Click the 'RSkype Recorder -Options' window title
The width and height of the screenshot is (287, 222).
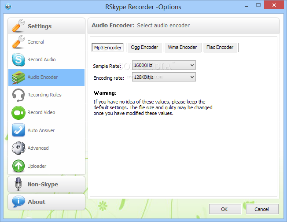[143, 7]
